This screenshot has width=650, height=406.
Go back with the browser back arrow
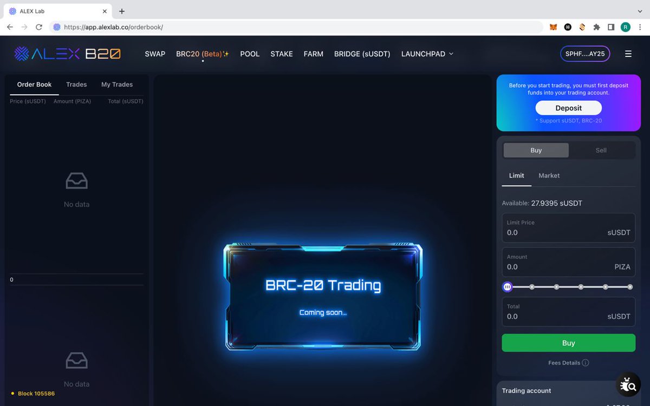[x=10, y=27]
